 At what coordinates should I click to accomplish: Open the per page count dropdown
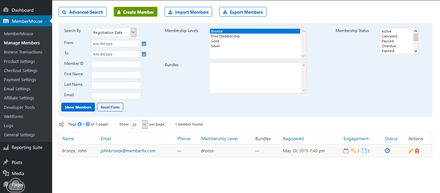pyautogui.click(x=139, y=125)
